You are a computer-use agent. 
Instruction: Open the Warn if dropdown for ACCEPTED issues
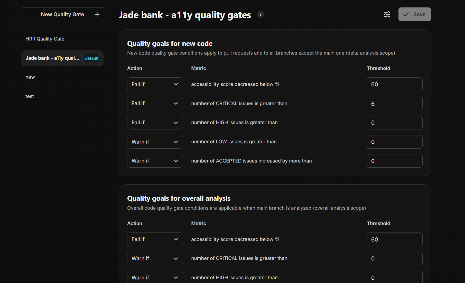click(155, 161)
